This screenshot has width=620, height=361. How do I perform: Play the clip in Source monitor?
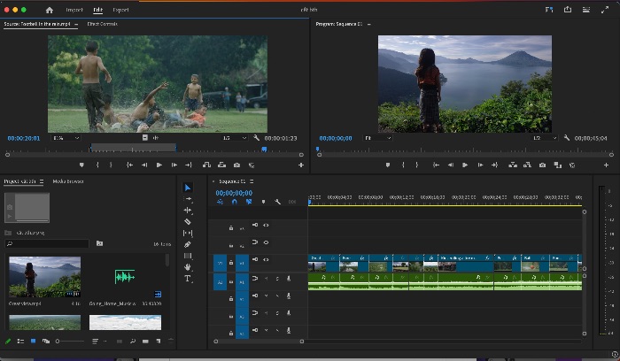pyautogui.click(x=159, y=165)
